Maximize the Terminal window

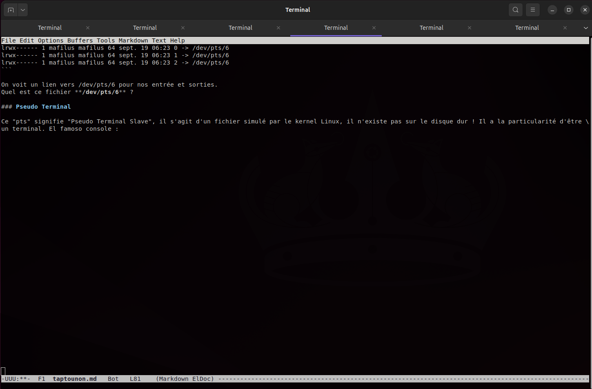click(569, 10)
